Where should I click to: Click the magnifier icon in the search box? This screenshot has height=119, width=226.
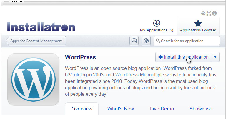[158, 41]
